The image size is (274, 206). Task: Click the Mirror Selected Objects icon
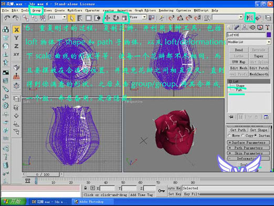(250, 18)
